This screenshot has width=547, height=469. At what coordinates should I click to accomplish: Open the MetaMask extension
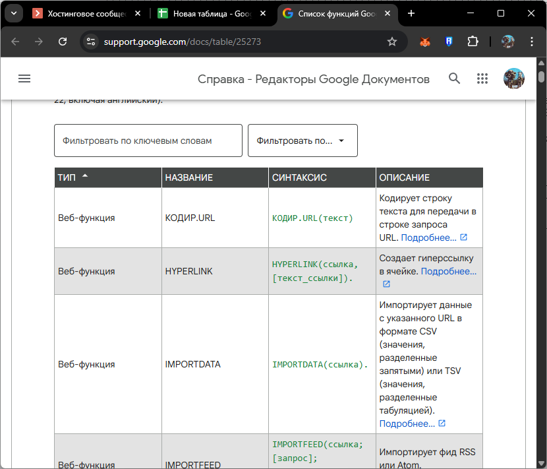(x=425, y=41)
